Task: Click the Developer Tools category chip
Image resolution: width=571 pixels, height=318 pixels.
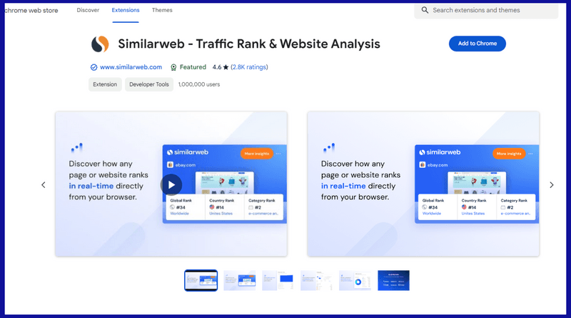Action: point(149,84)
